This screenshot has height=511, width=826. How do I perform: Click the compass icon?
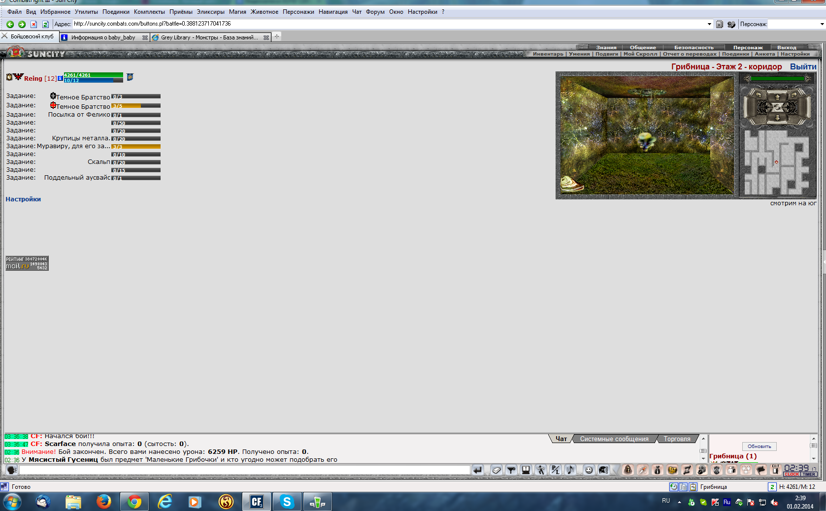(643, 470)
